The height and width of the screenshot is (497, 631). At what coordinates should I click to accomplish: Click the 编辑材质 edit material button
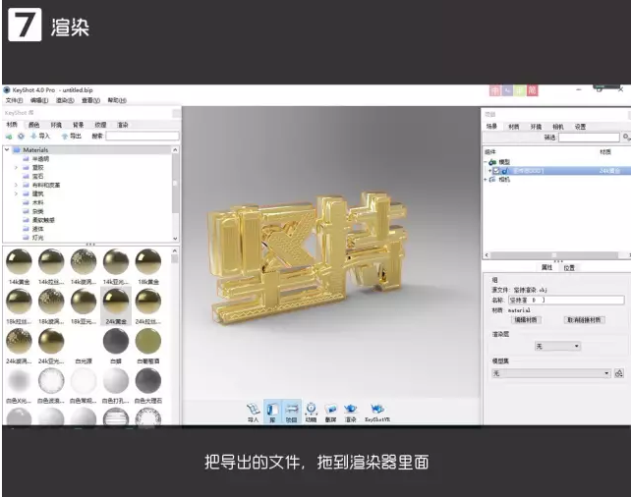(526, 320)
